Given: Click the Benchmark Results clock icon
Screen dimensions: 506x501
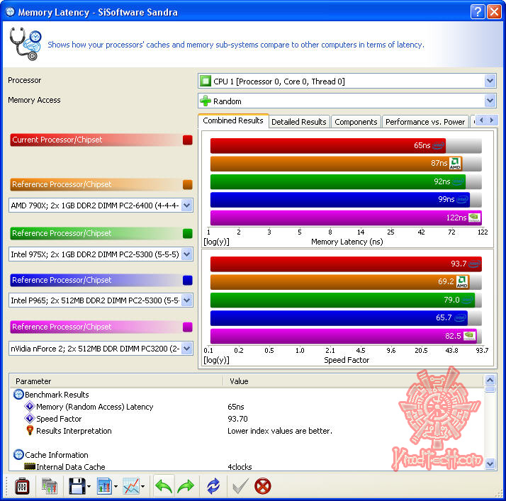Looking at the screenshot, I should [x=18, y=394].
